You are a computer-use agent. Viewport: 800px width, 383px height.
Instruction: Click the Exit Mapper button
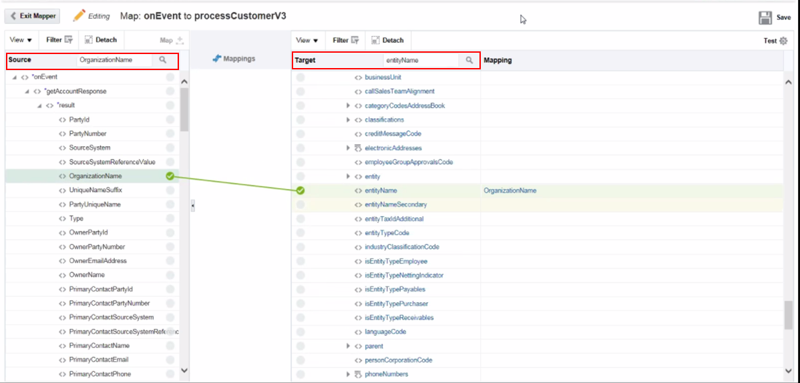pyautogui.click(x=33, y=16)
